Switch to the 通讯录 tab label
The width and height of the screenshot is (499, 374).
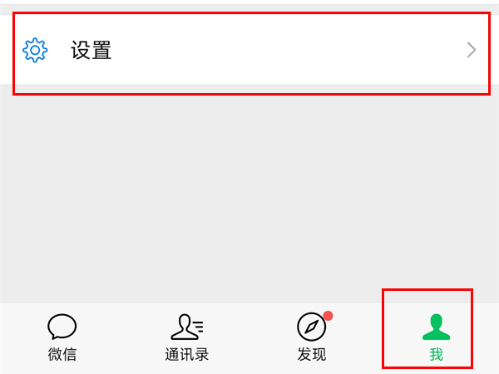tap(187, 354)
